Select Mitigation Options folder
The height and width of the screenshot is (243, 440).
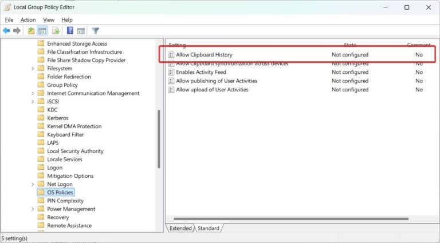point(70,176)
